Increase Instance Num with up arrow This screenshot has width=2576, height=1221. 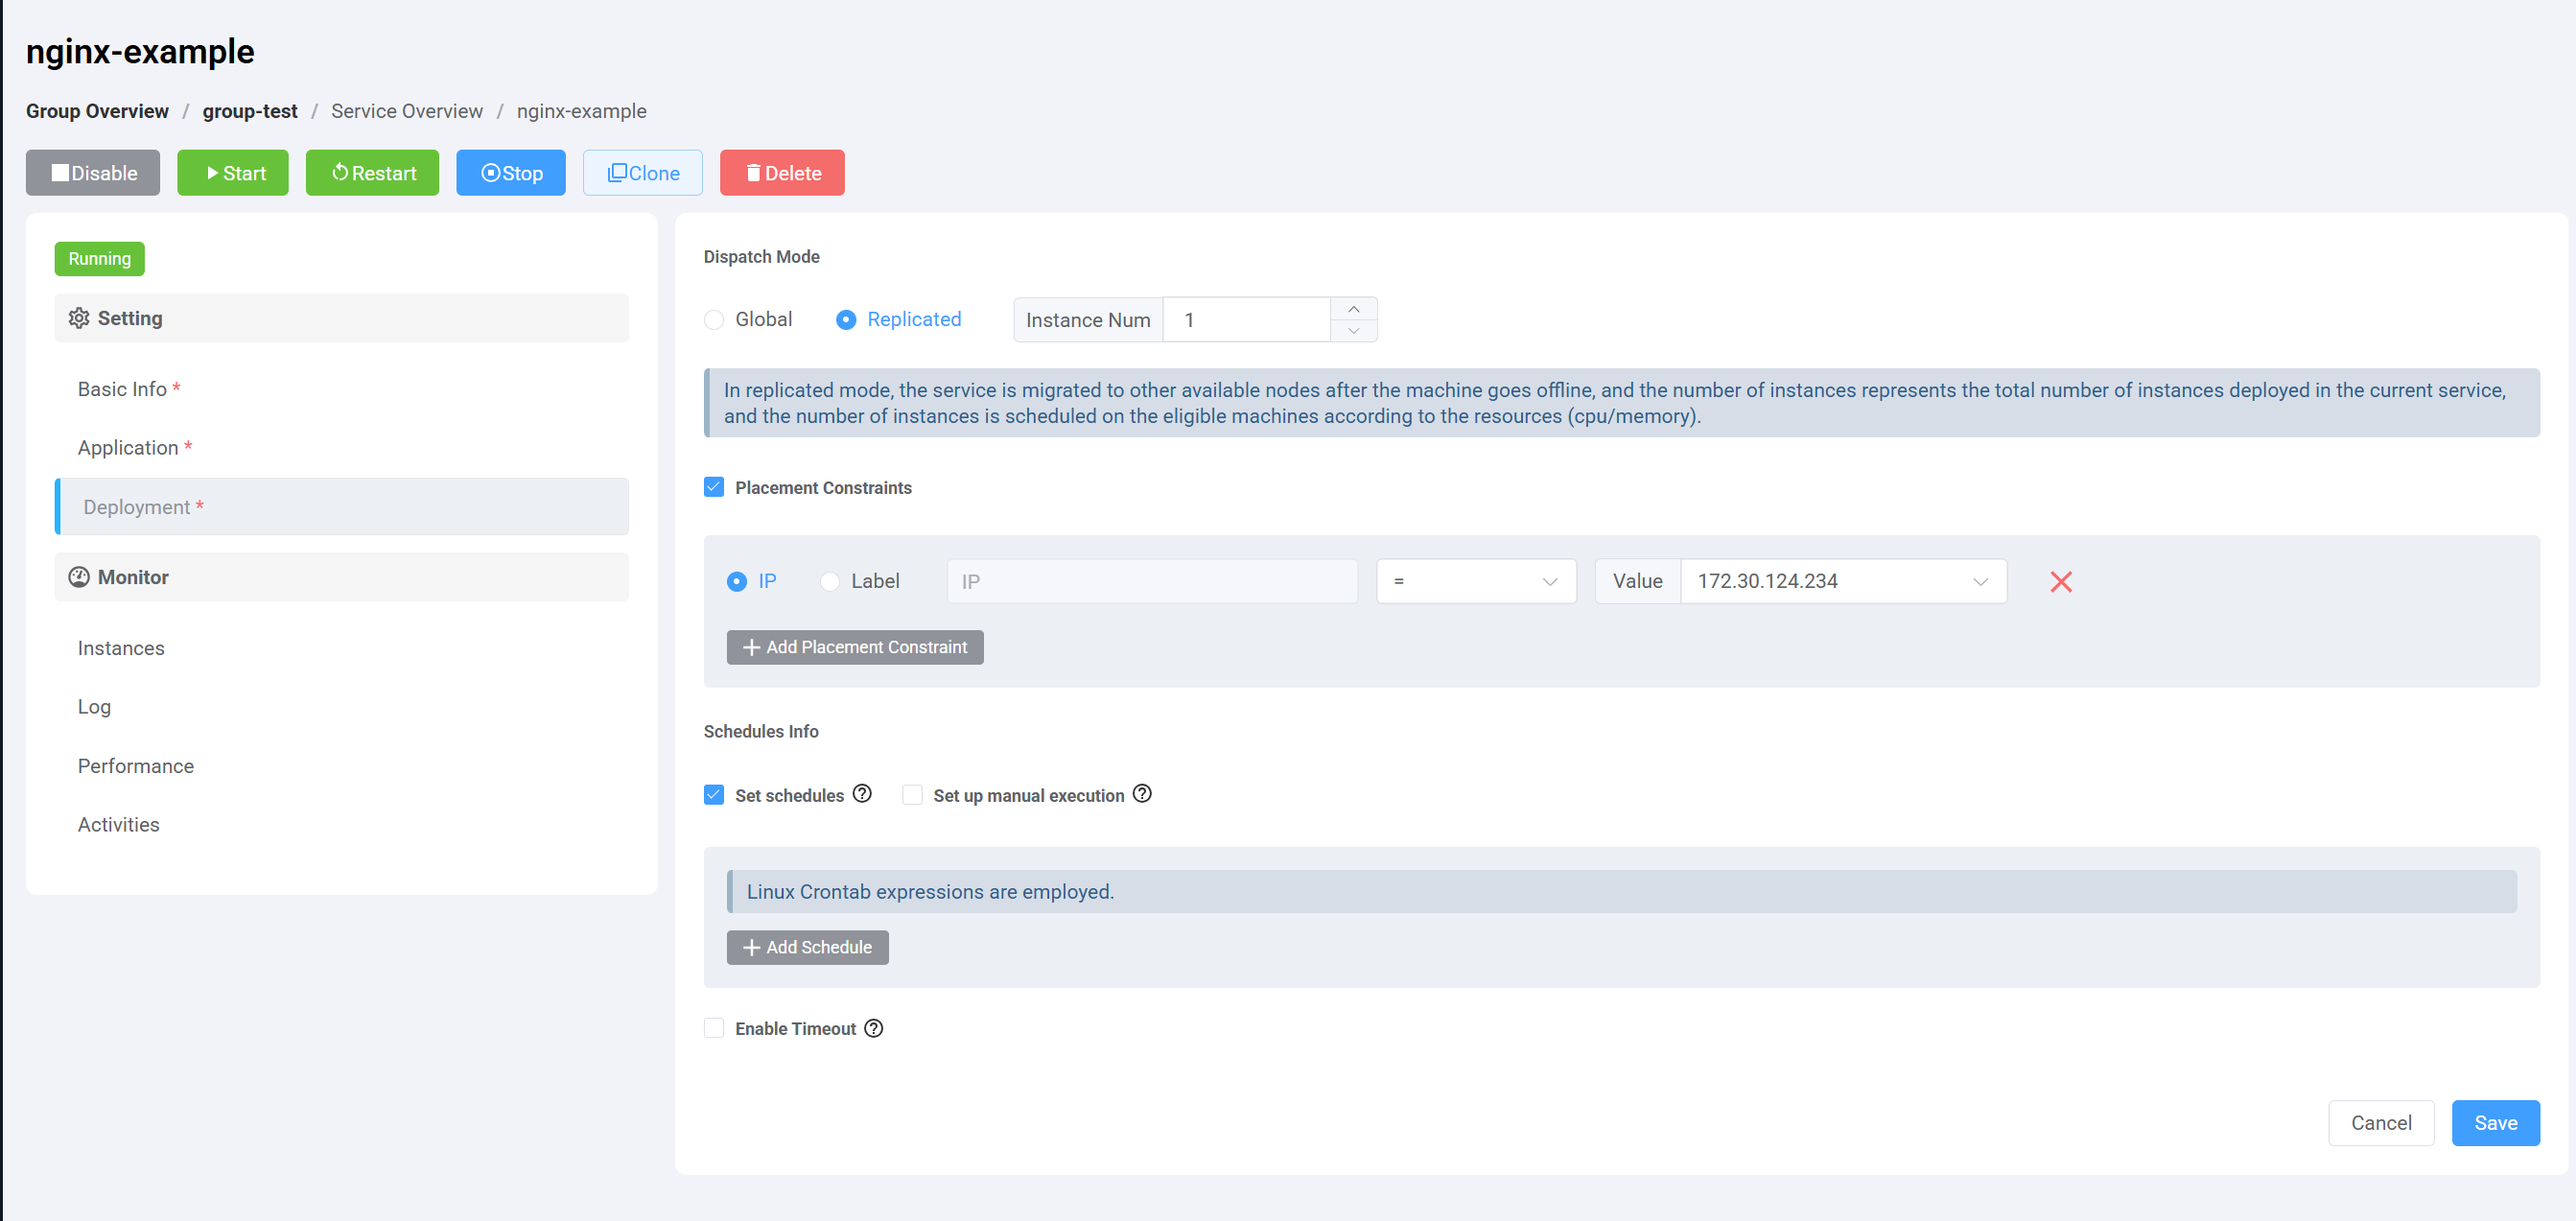coord(1354,309)
